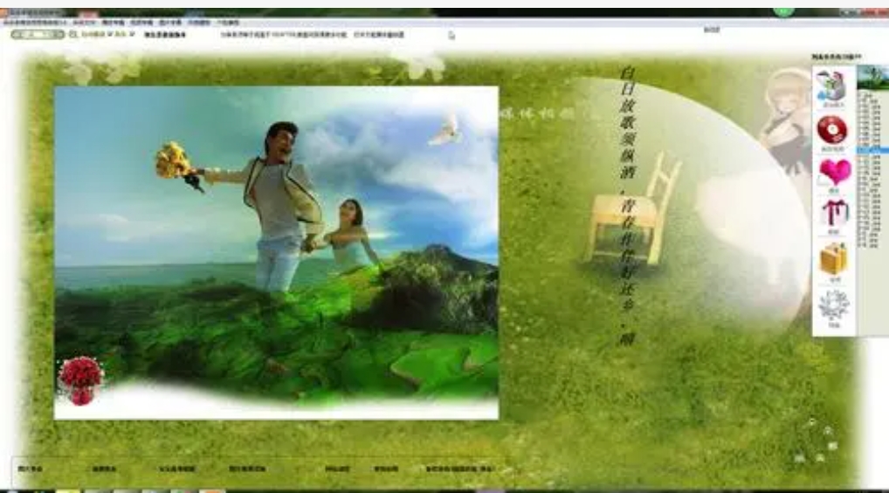Select the red rose bouquet sticker on photo
This screenshot has height=493, width=889.
pos(80,380)
